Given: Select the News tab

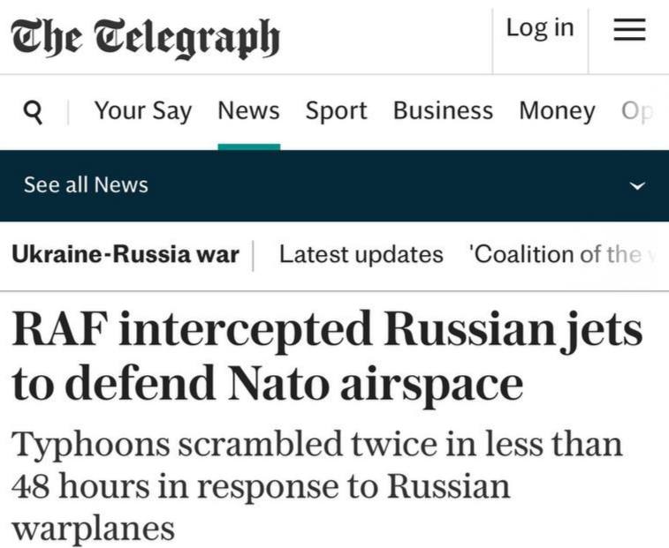Looking at the screenshot, I should tap(248, 111).
